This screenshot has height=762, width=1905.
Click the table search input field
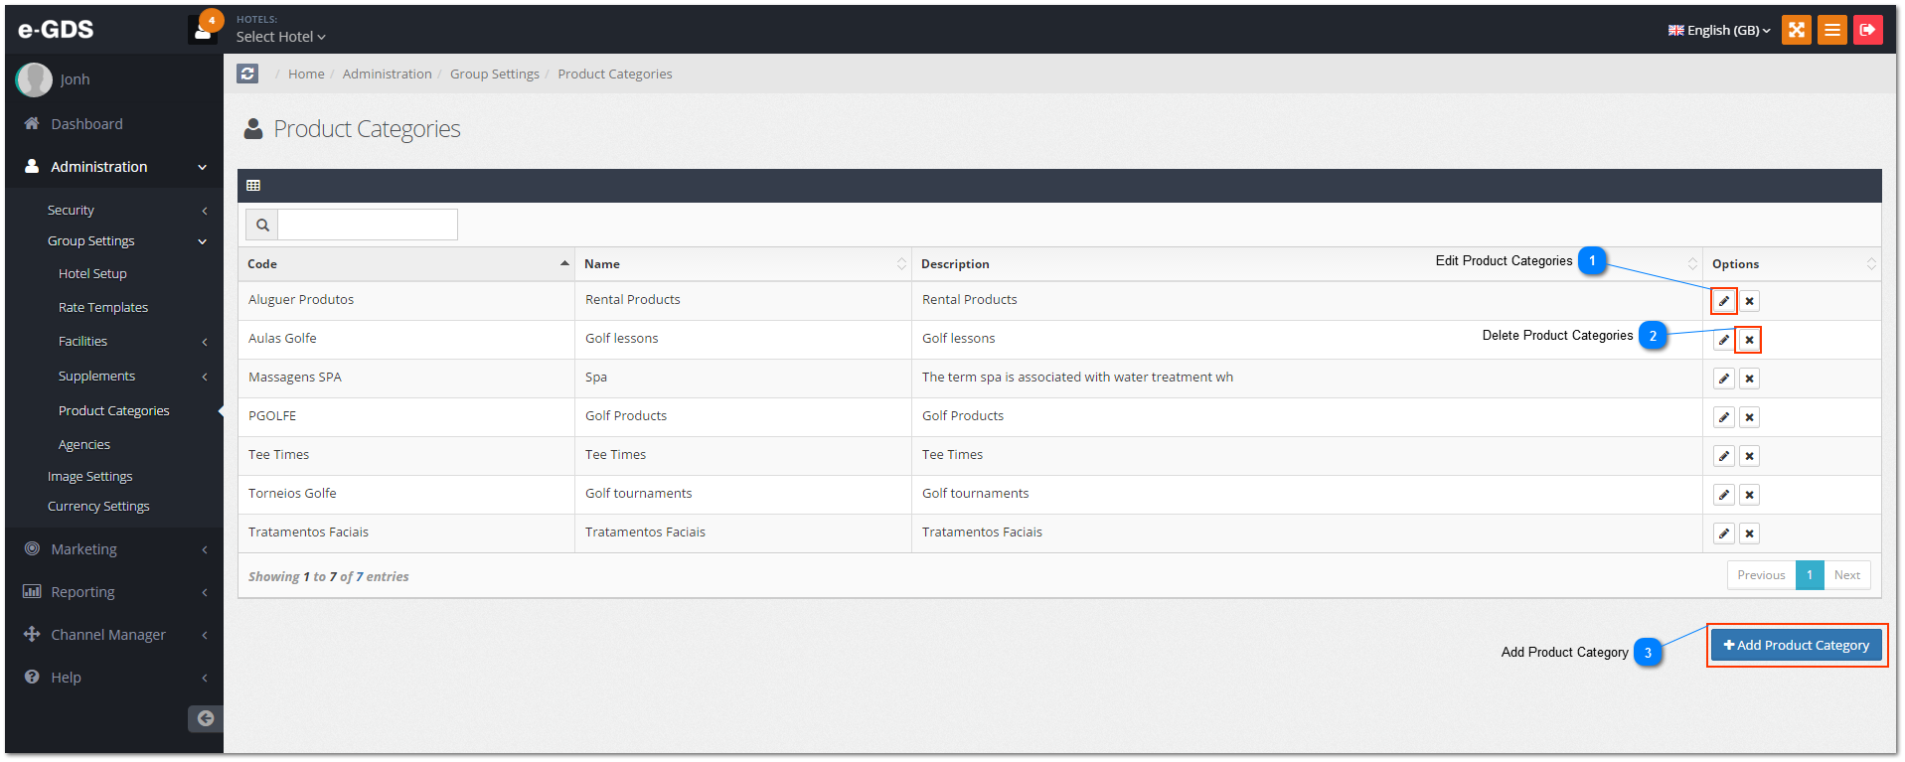(x=368, y=225)
